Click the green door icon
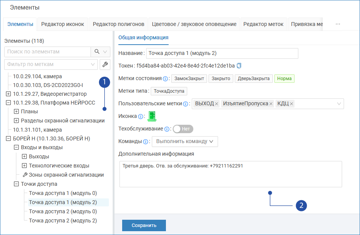The height and width of the screenshot is (235, 360). point(152,116)
